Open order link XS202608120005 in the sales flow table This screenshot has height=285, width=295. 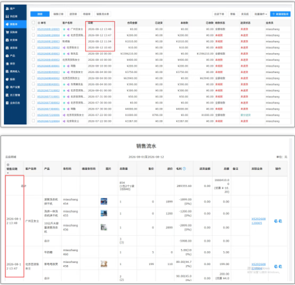pos(258,221)
